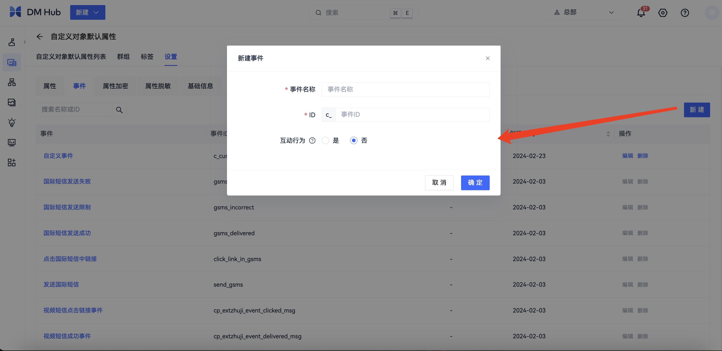722x351 pixels.
Task: Select the 基础信息 sub-tab
Action: point(200,86)
